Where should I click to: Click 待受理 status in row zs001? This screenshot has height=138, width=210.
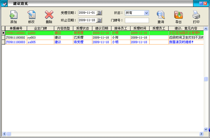[82, 33]
